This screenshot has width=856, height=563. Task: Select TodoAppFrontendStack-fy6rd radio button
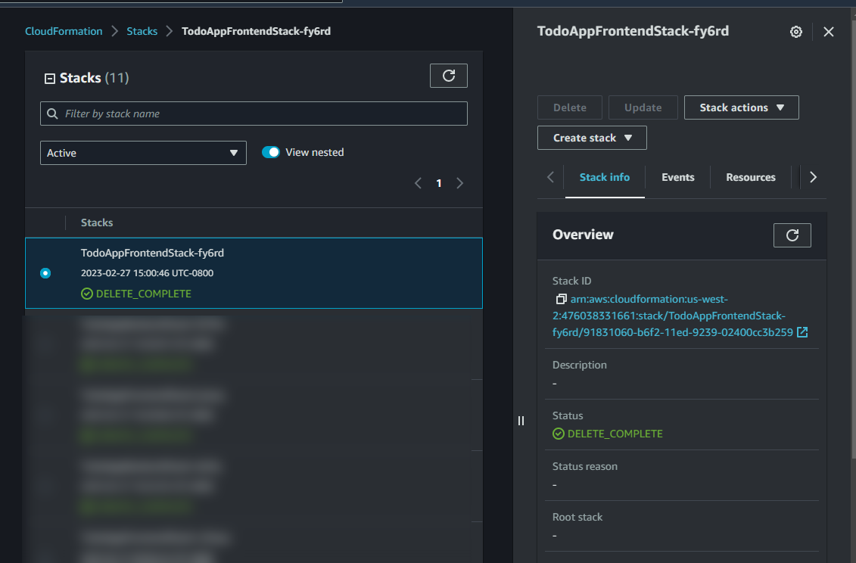pos(45,273)
